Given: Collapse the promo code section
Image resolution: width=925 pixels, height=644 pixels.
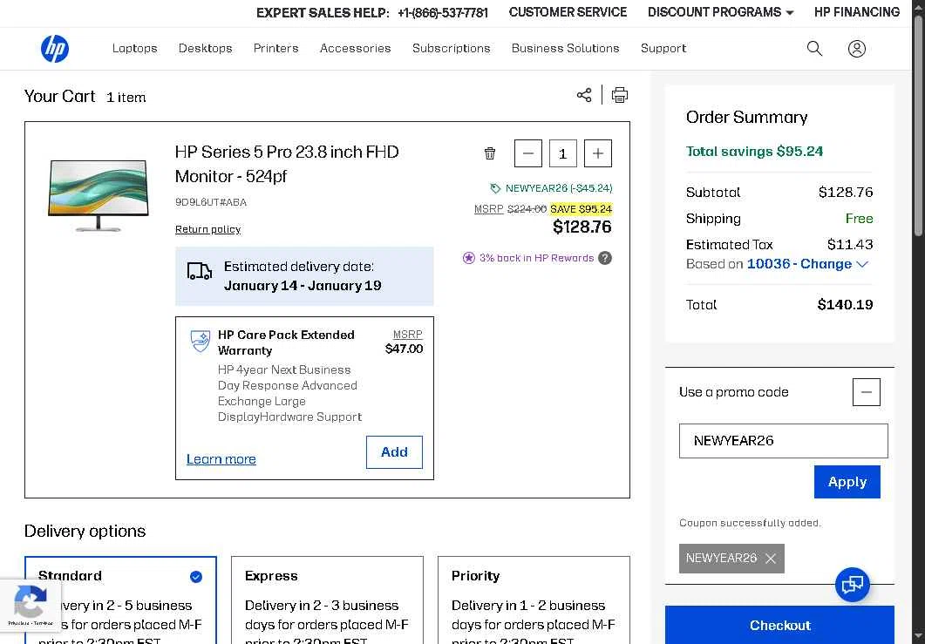Looking at the screenshot, I should (866, 392).
